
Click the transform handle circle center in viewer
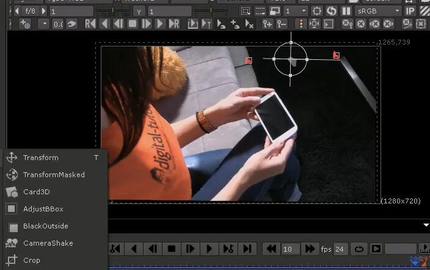pyautogui.click(x=291, y=59)
